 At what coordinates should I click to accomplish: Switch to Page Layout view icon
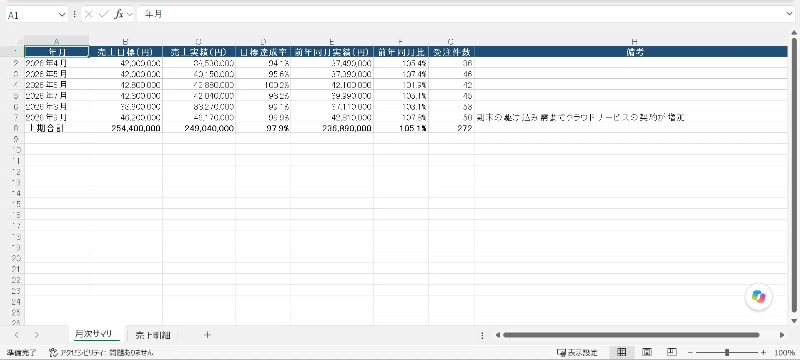click(x=647, y=352)
